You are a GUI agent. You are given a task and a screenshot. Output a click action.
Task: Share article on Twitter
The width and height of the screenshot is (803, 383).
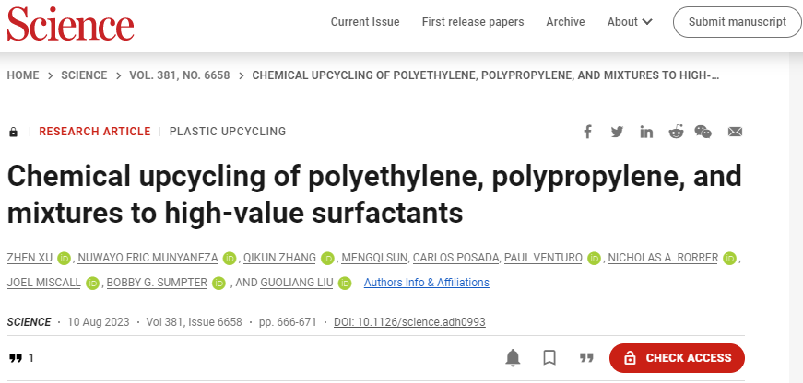point(617,132)
